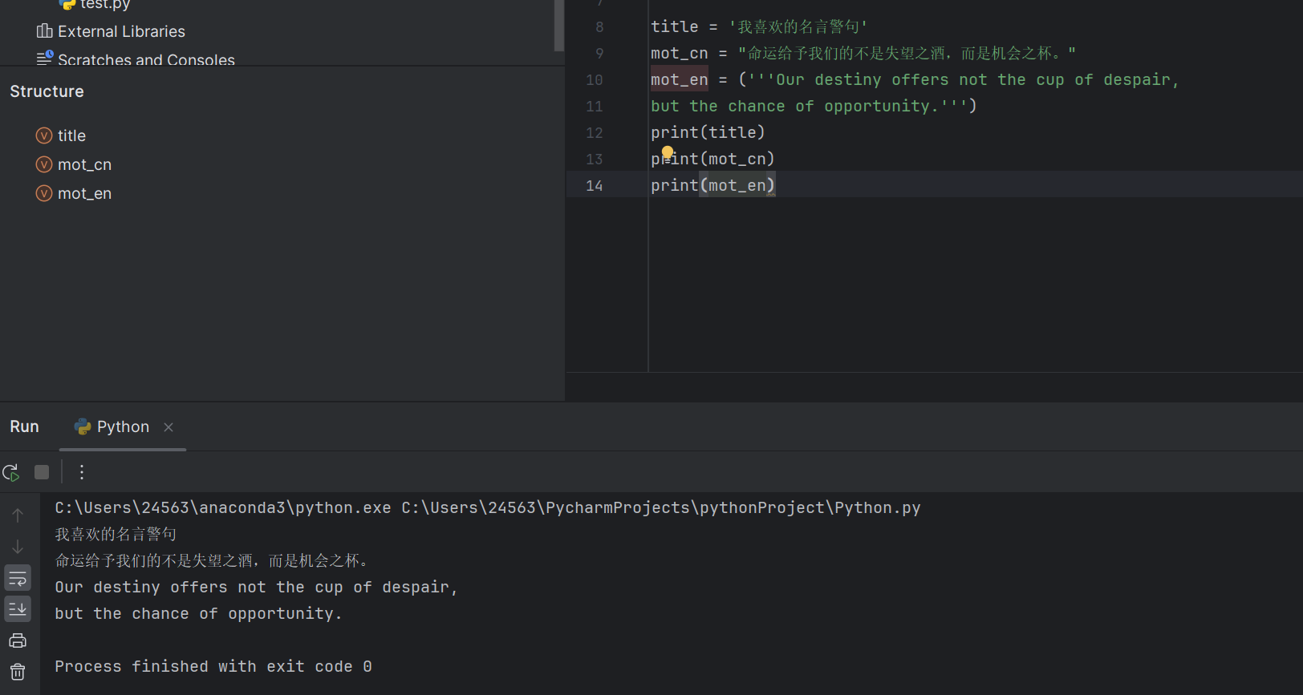The height and width of the screenshot is (695, 1303).
Task: Rerun the Python script
Action: point(11,473)
